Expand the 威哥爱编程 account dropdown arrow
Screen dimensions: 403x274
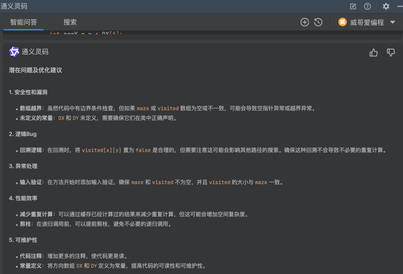pos(393,22)
